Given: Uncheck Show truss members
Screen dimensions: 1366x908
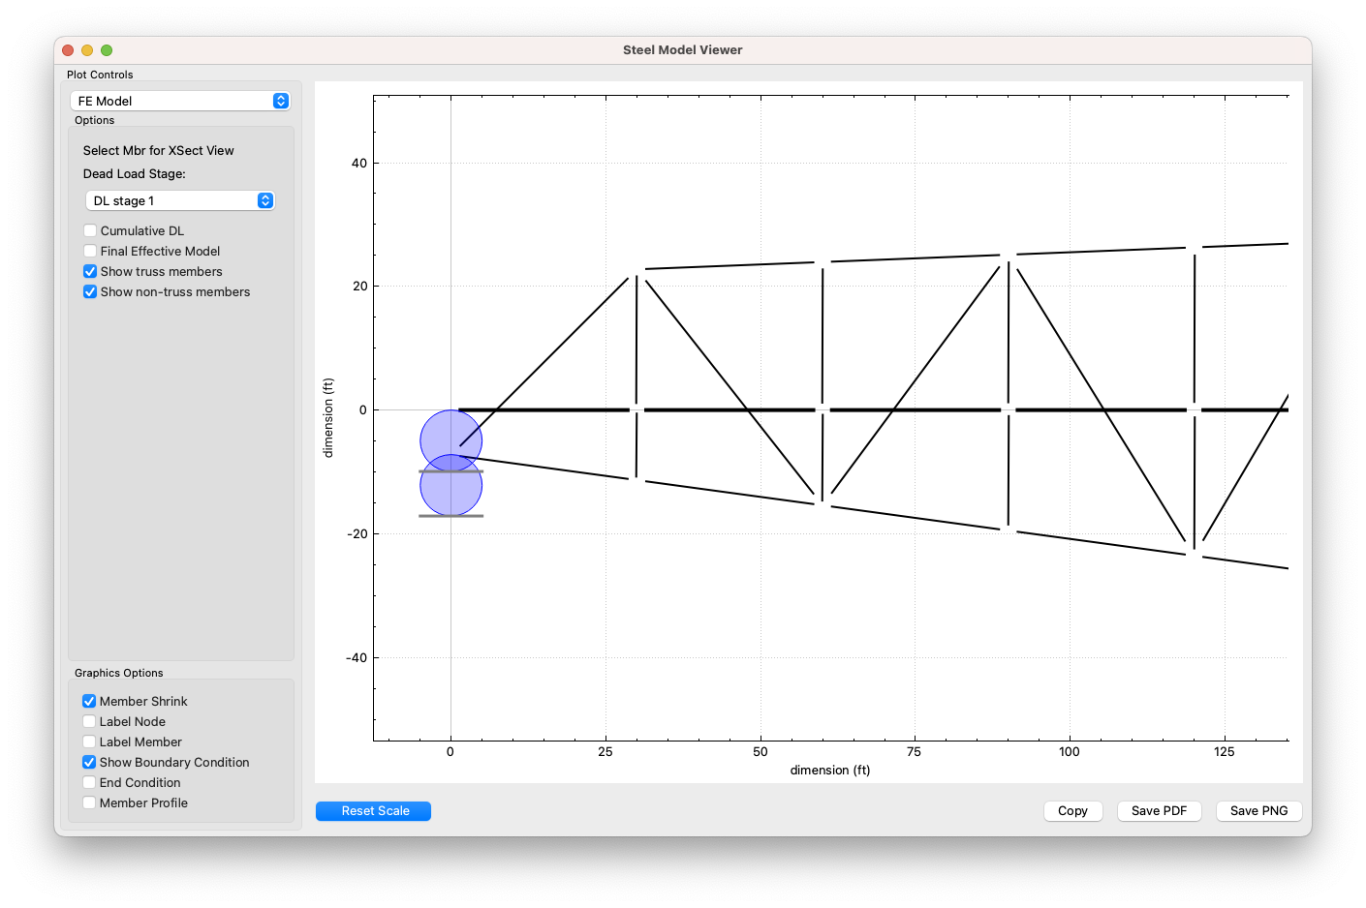Looking at the screenshot, I should coord(90,271).
